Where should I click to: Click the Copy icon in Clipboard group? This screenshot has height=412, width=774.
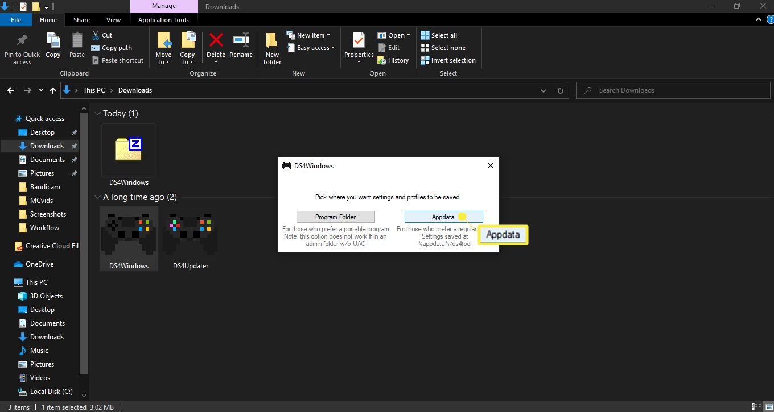53,41
